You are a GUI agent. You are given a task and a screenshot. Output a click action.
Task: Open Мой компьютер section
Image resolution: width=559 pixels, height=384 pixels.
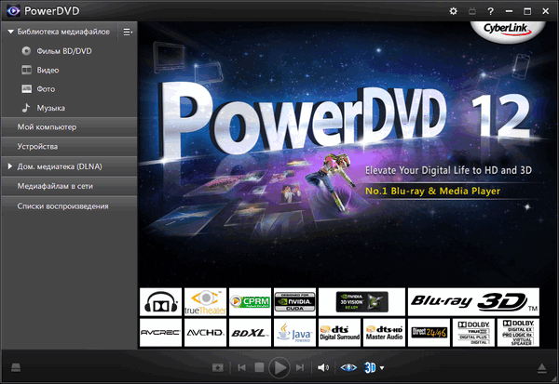tap(47, 126)
